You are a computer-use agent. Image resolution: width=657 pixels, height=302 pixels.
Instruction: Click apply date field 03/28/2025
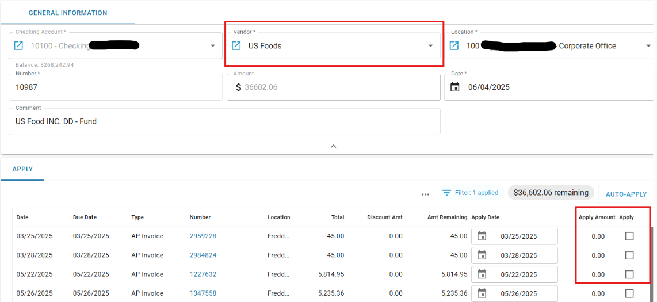514,255
